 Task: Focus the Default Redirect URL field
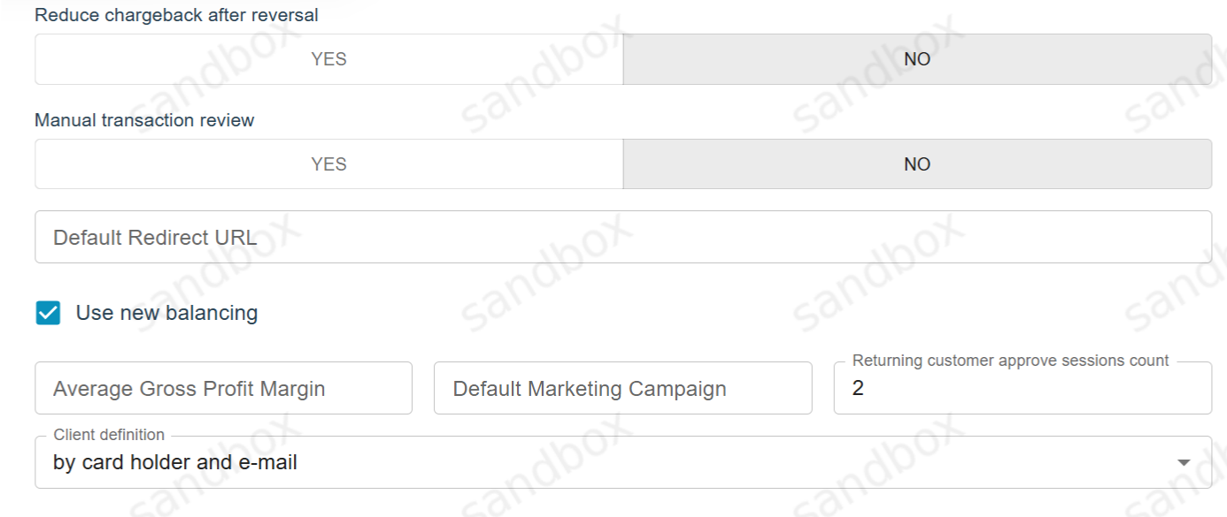pos(620,237)
